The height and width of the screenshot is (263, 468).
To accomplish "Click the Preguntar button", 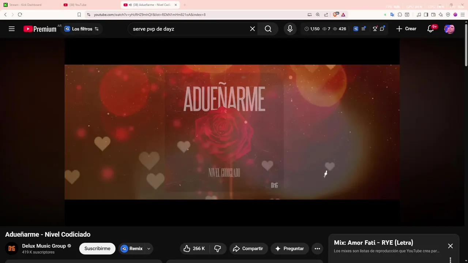I will point(290,248).
